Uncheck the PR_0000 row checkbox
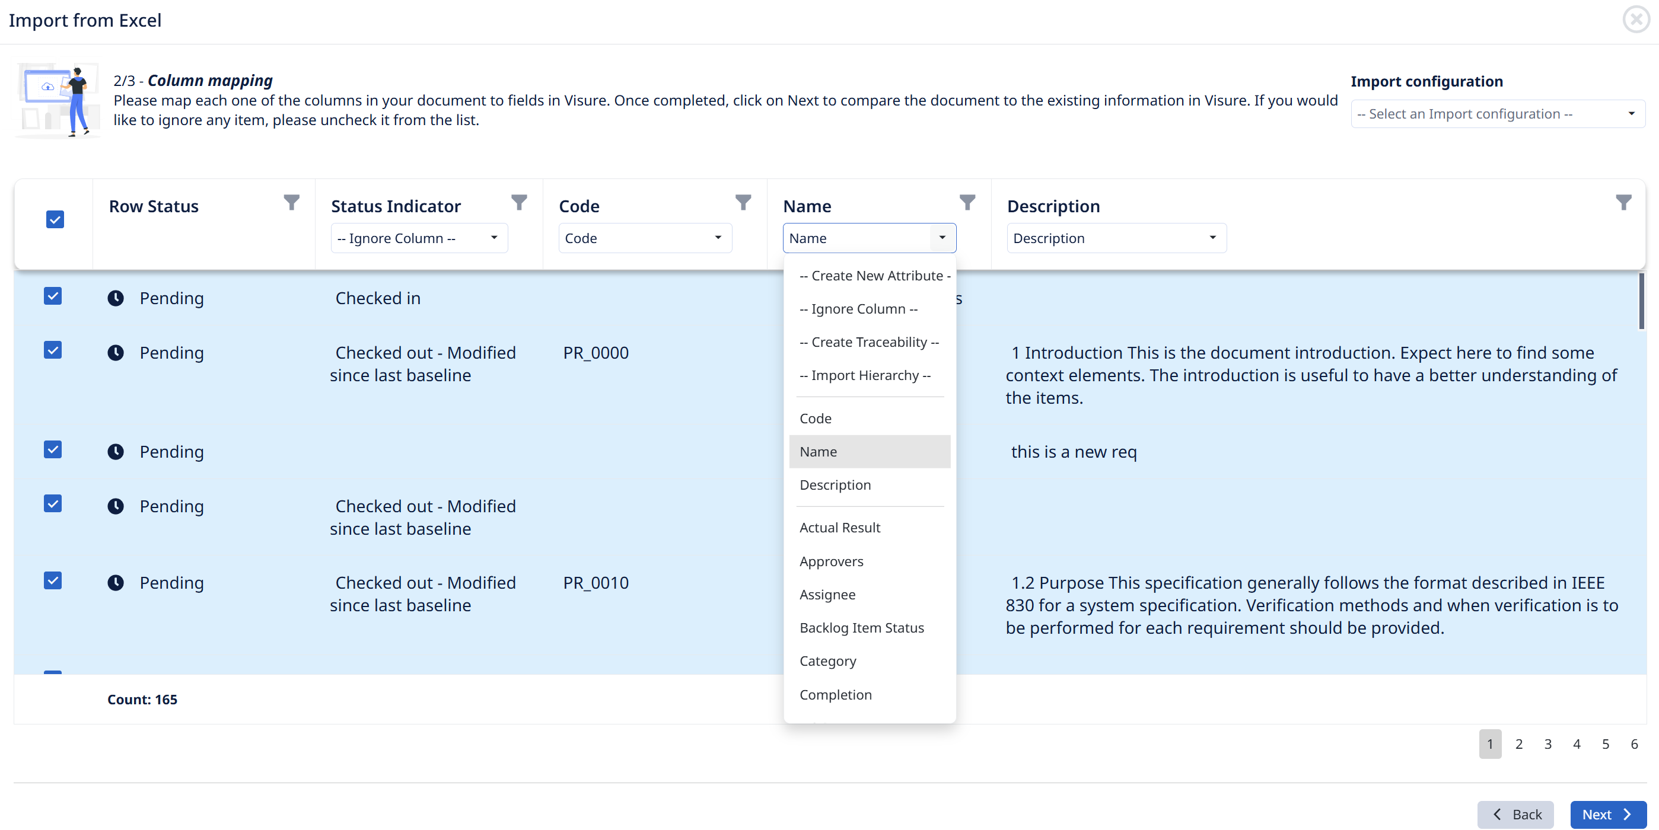 (x=53, y=350)
